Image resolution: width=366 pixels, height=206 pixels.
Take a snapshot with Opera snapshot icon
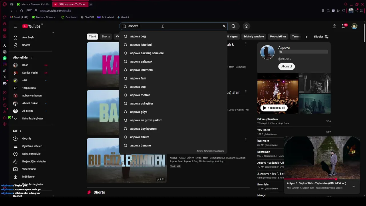328,11
